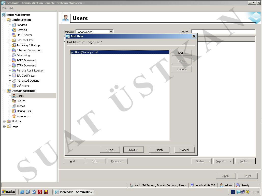Open the Help menu

[11, 8]
